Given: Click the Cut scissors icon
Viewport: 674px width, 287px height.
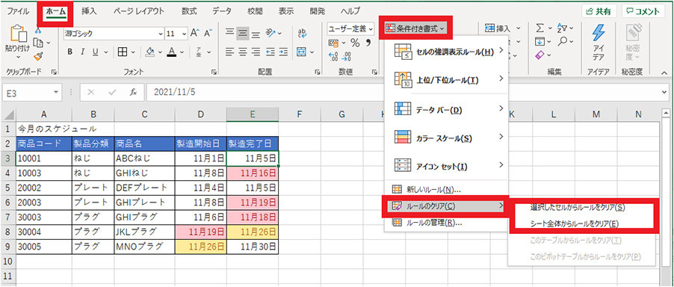Looking at the screenshot, I should click(x=38, y=31).
